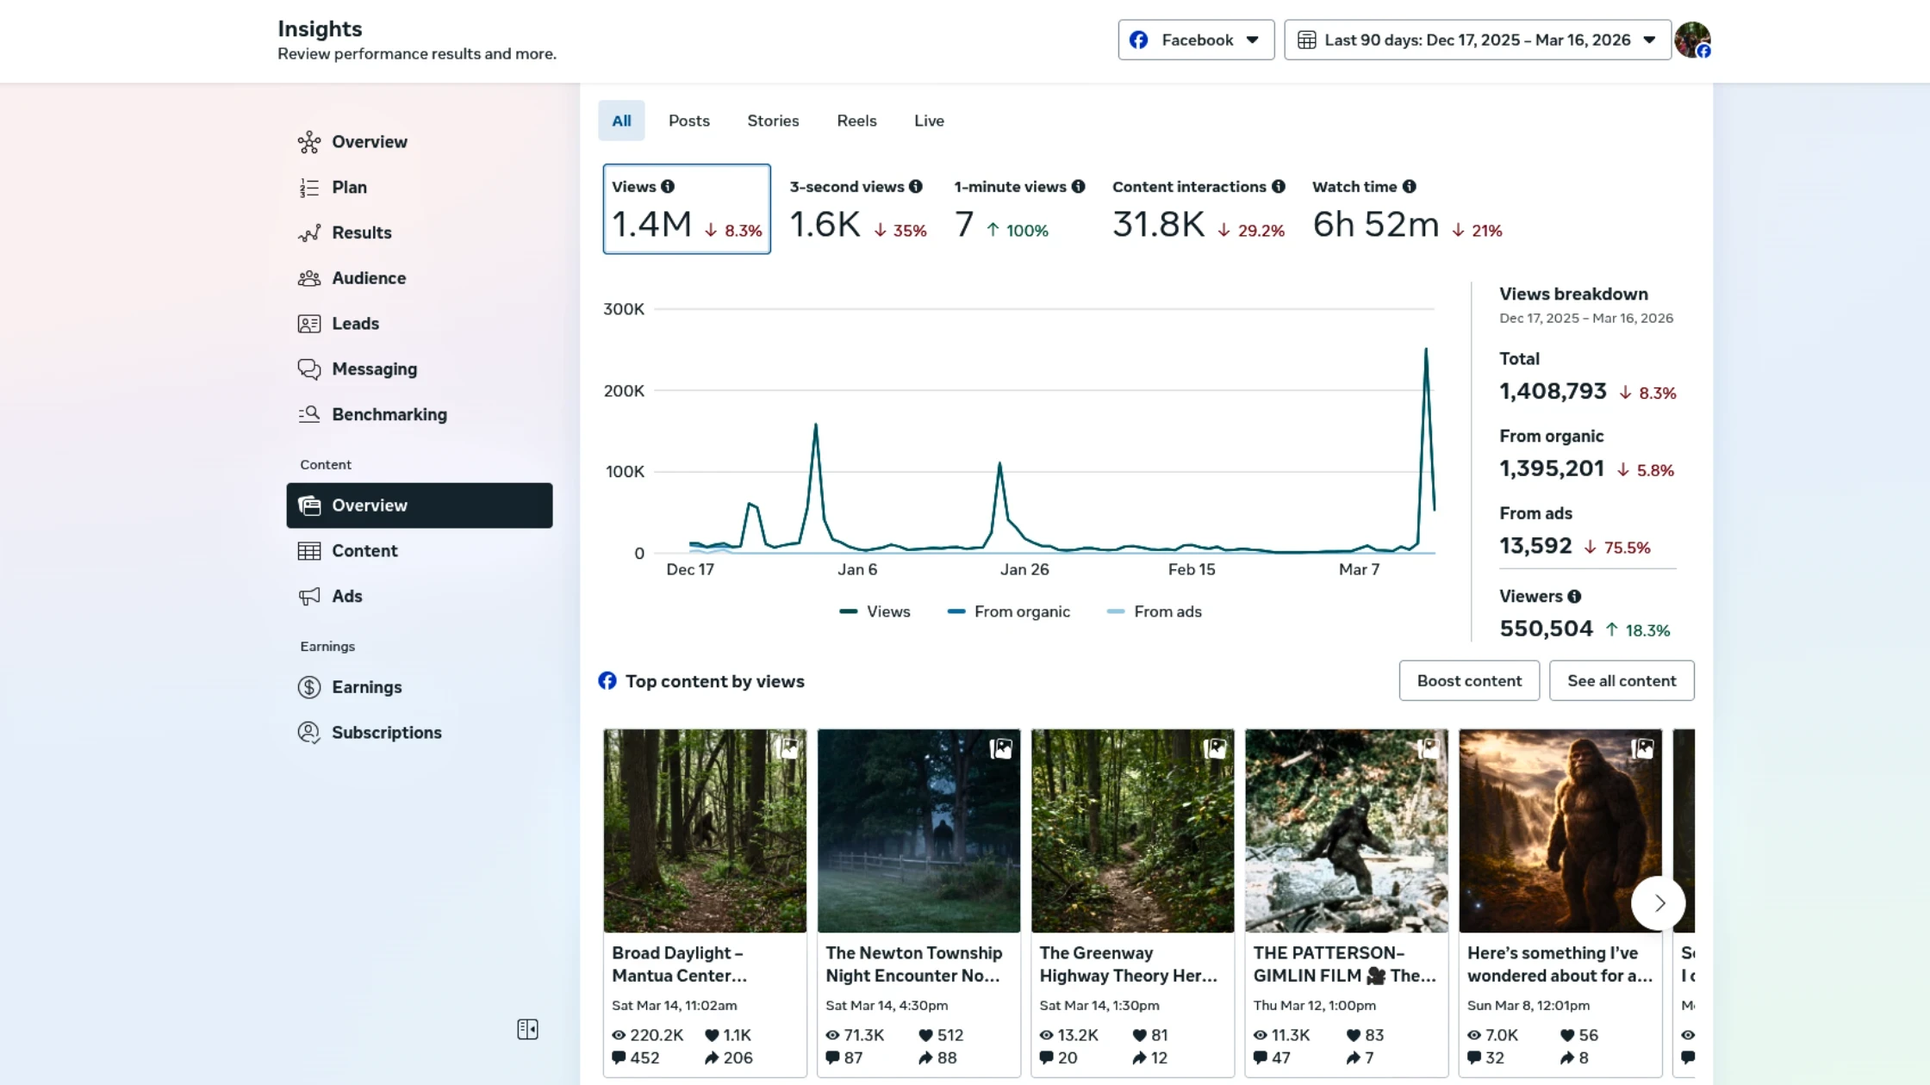Screen dimensions: 1930x1085
Task: Show next top content with arrow
Action: click(x=1659, y=903)
